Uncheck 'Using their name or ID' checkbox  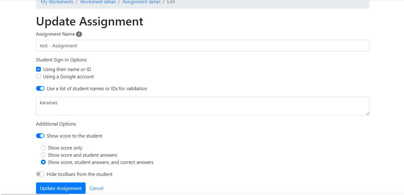pos(38,69)
